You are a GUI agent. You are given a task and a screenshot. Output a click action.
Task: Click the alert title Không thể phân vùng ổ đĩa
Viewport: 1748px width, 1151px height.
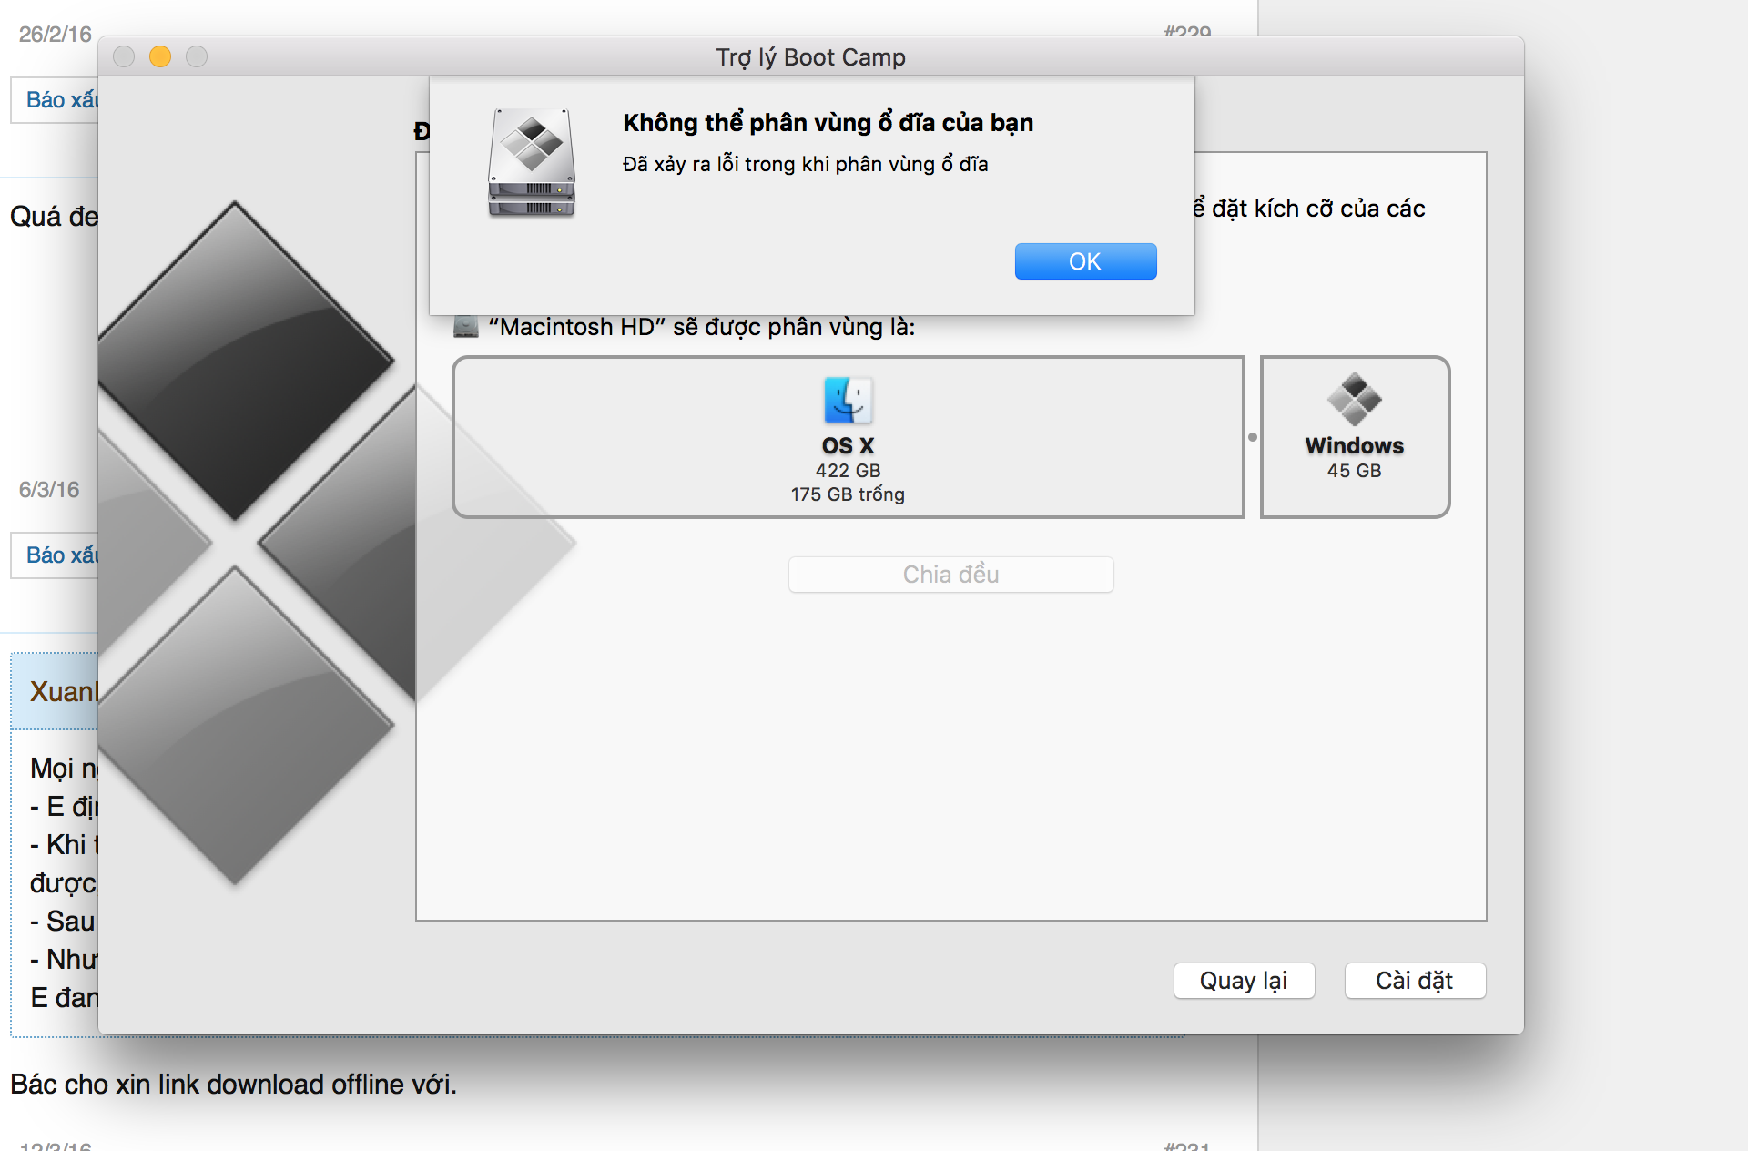click(828, 122)
